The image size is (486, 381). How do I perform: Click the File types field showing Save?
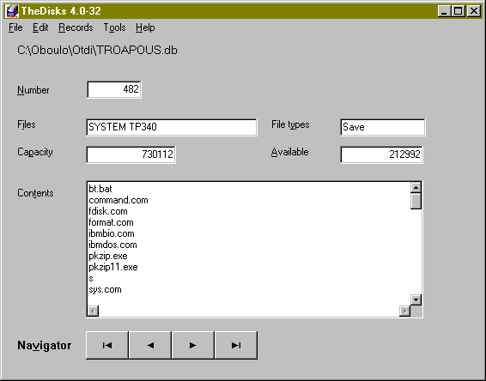[x=382, y=127]
